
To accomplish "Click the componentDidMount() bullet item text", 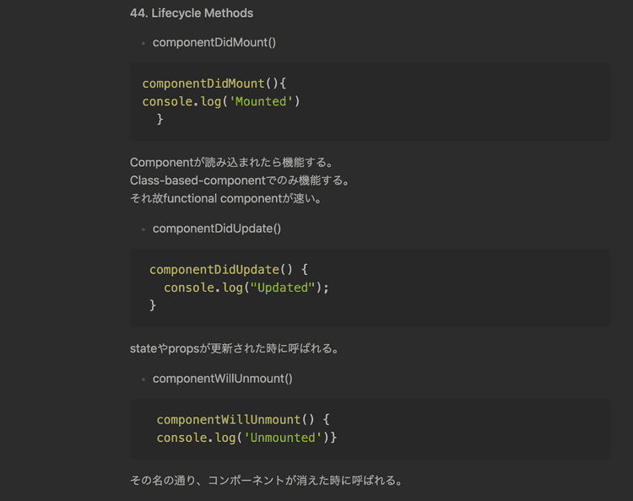I will [214, 42].
